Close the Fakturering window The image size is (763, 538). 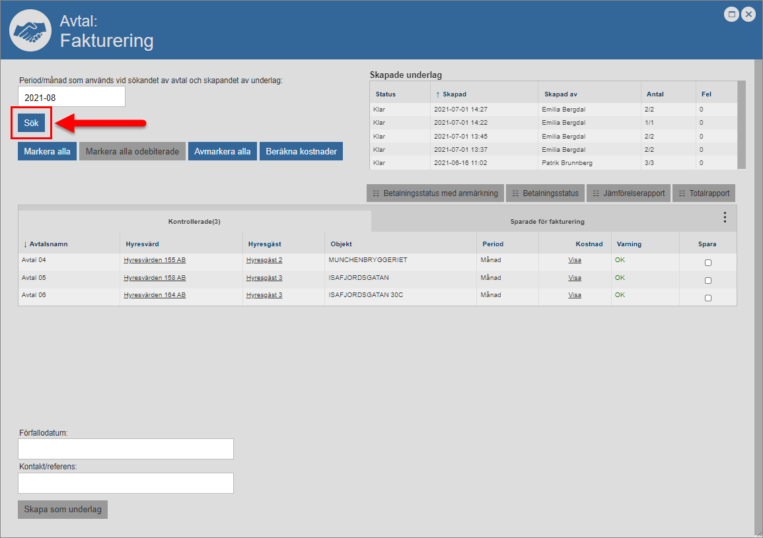[748, 14]
